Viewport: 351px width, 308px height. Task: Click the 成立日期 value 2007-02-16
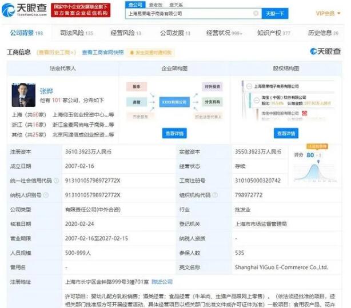point(79,166)
